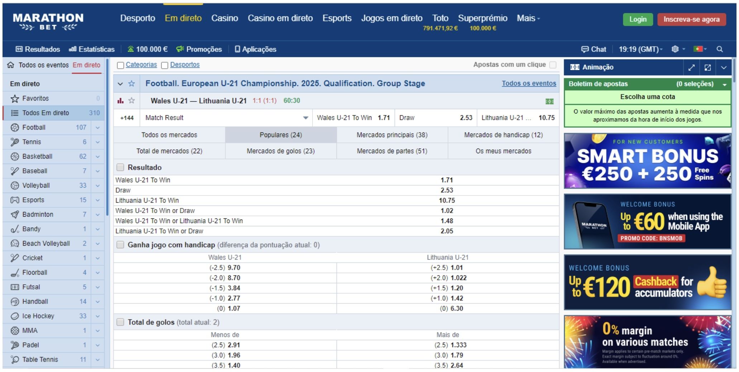Click the Marathon Bet logo

(48, 22)
